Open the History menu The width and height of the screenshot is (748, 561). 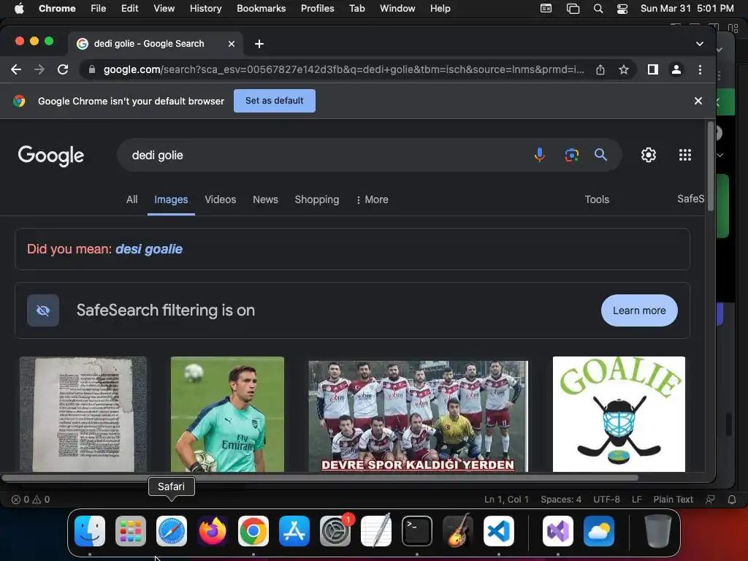[x=205, y=9]
